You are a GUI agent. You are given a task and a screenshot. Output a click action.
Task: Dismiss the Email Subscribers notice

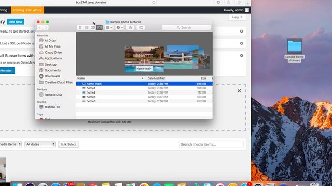point(242,56)
